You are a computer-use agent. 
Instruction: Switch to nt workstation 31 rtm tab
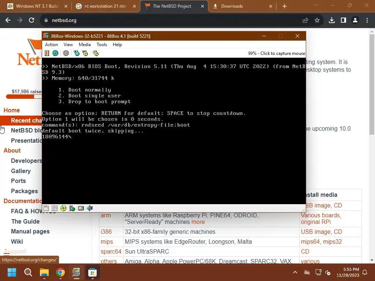point(105,6)
